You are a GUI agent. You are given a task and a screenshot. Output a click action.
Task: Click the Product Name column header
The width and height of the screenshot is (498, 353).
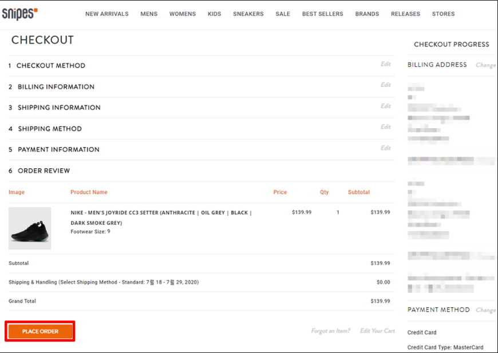click(x=89, y=192)
